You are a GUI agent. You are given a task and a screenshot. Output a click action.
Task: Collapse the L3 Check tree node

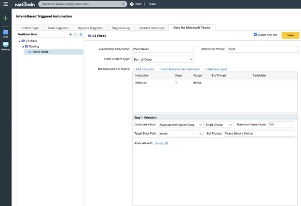click(x=19, y=41)
